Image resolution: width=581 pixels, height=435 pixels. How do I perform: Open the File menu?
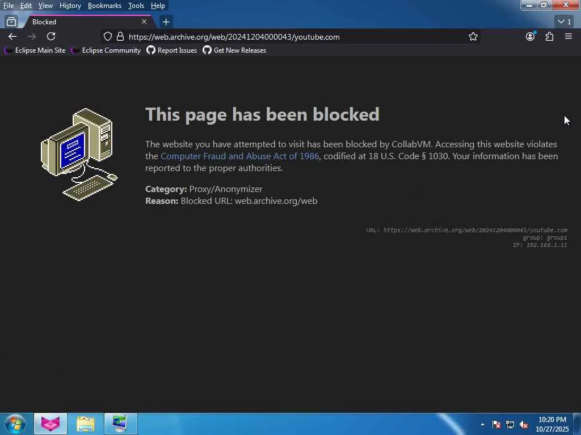tap(9, 6)
